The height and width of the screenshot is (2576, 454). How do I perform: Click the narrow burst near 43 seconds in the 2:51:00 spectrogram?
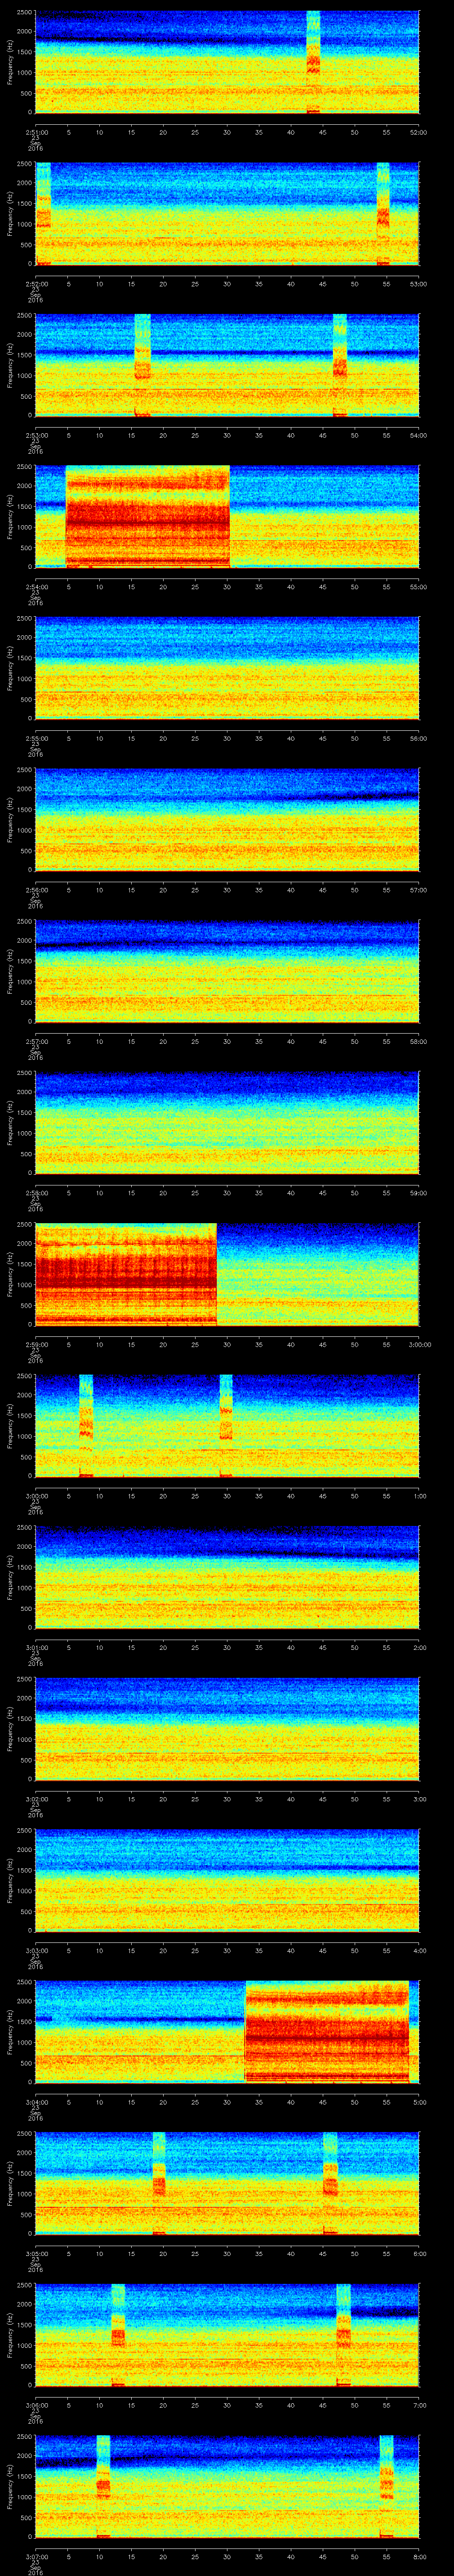pos(313,62)
